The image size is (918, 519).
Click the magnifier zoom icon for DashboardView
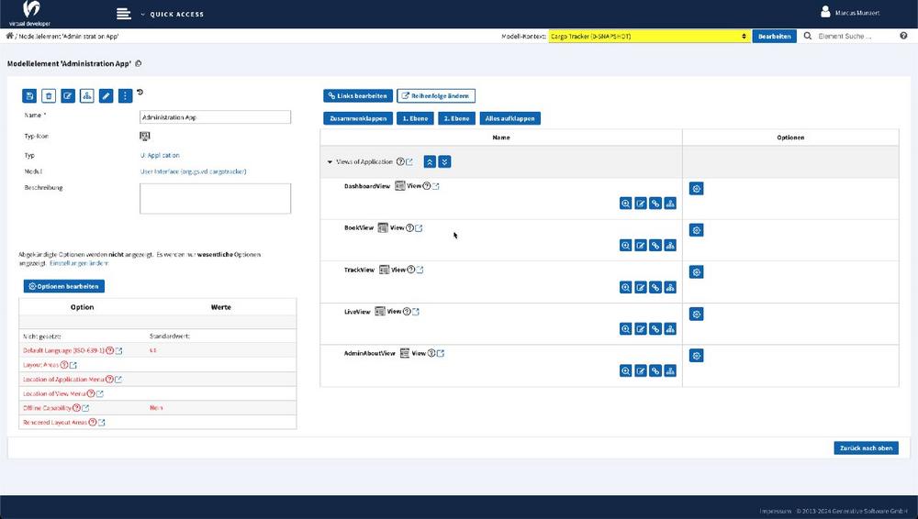(625, 204)
